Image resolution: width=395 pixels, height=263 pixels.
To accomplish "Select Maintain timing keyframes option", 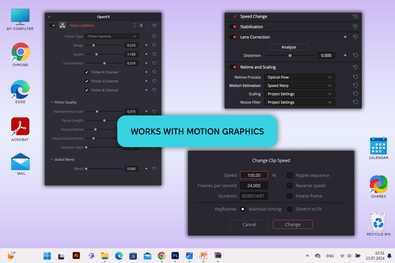I will [x=243, y=209].
